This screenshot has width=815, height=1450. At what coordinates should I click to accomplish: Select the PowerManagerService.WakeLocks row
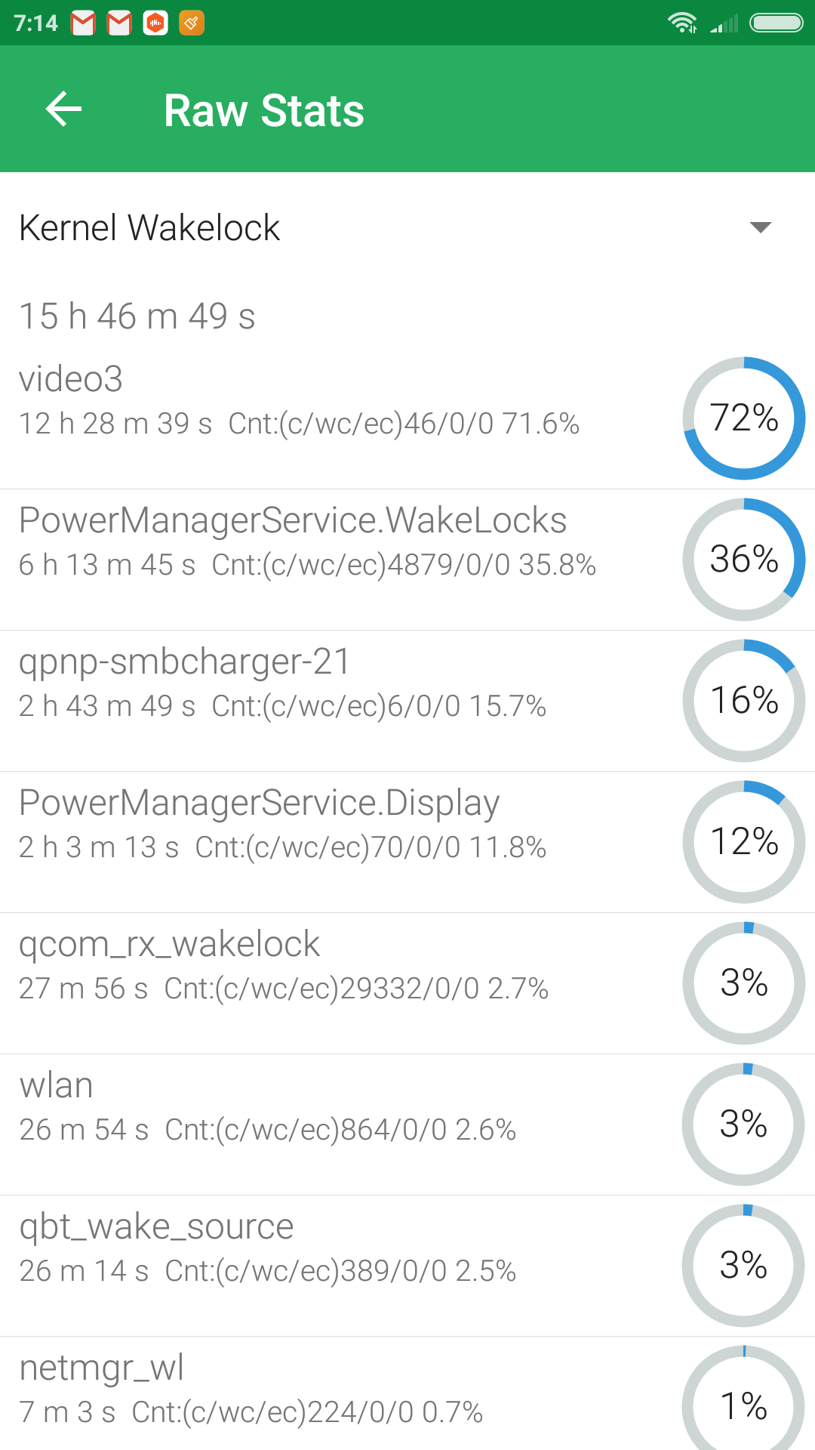407,560
